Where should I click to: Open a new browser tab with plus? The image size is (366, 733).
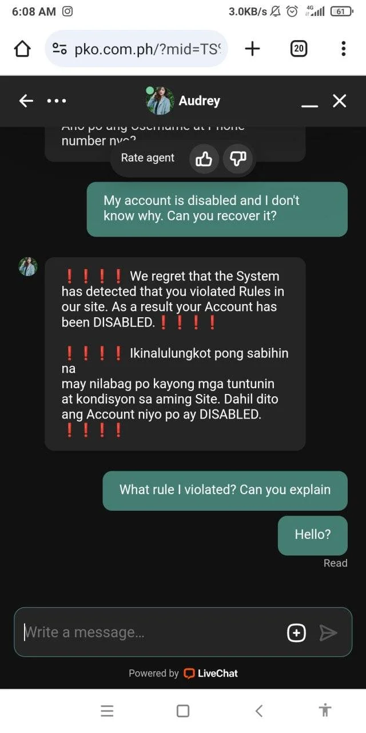pyautogui.click(x=252, y=49)
